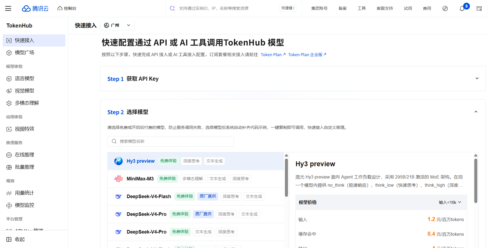Viewport: 489px width, 248px height.
Task: Open the 备案 menu
Action: 342,8
